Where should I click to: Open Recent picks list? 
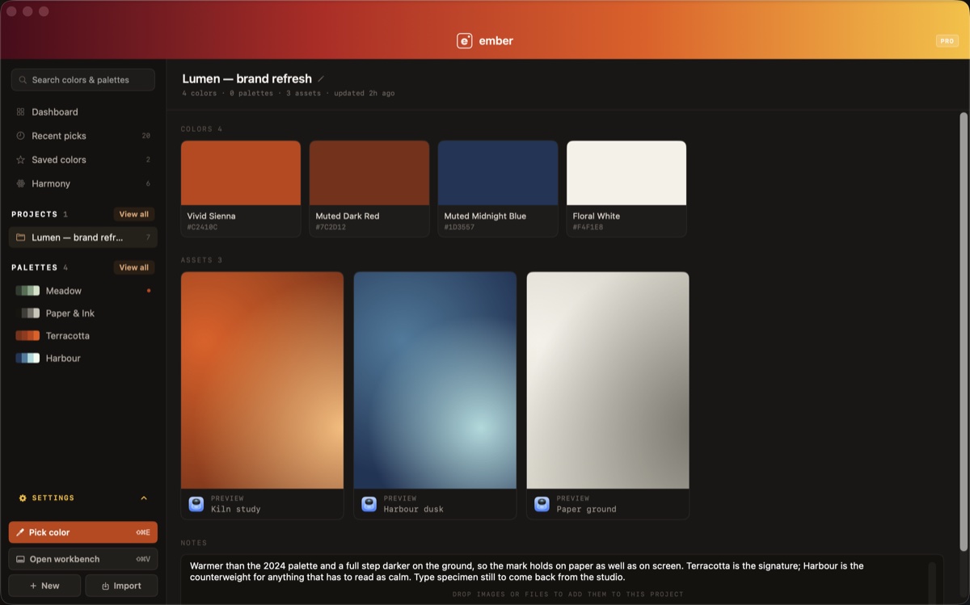coord(82,136)
